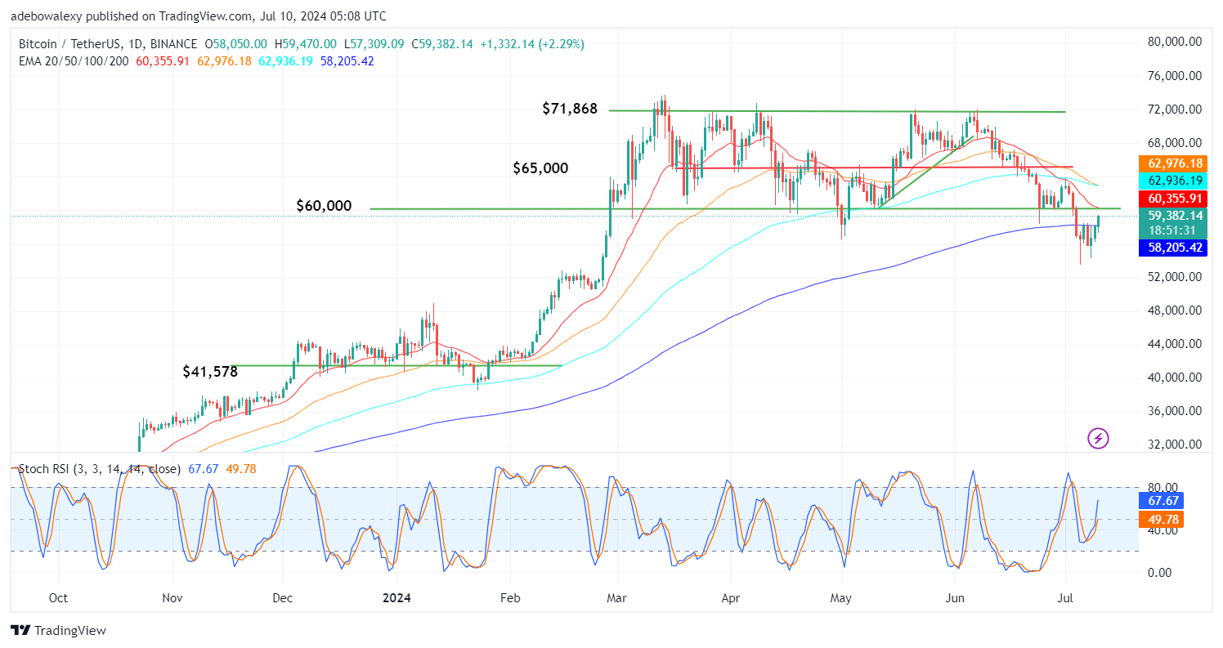The height and width of the screenshot is (648, 1223).
Task: Click the $71,868 resistance label
Action: 570,109
